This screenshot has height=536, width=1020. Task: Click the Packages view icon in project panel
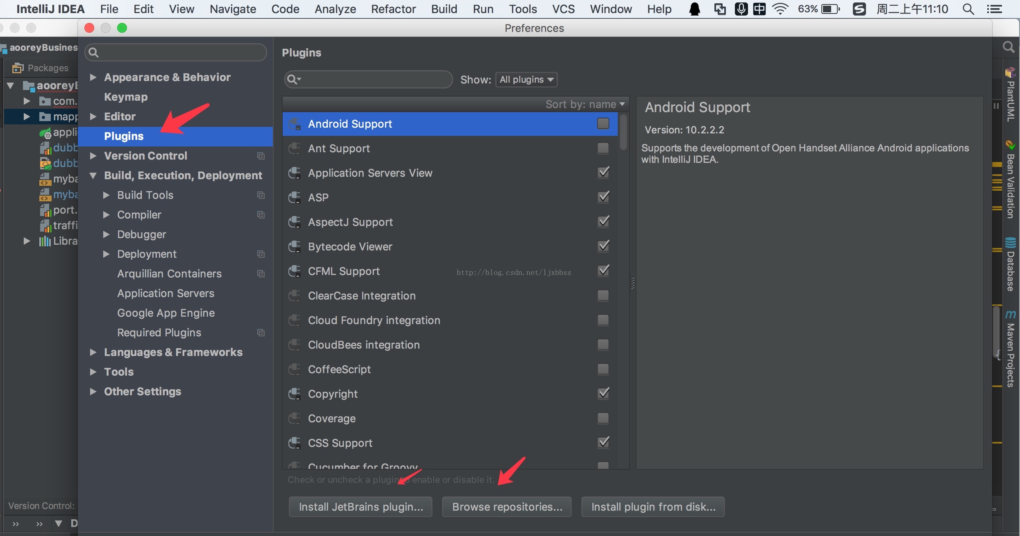click(x=17, y=68)
